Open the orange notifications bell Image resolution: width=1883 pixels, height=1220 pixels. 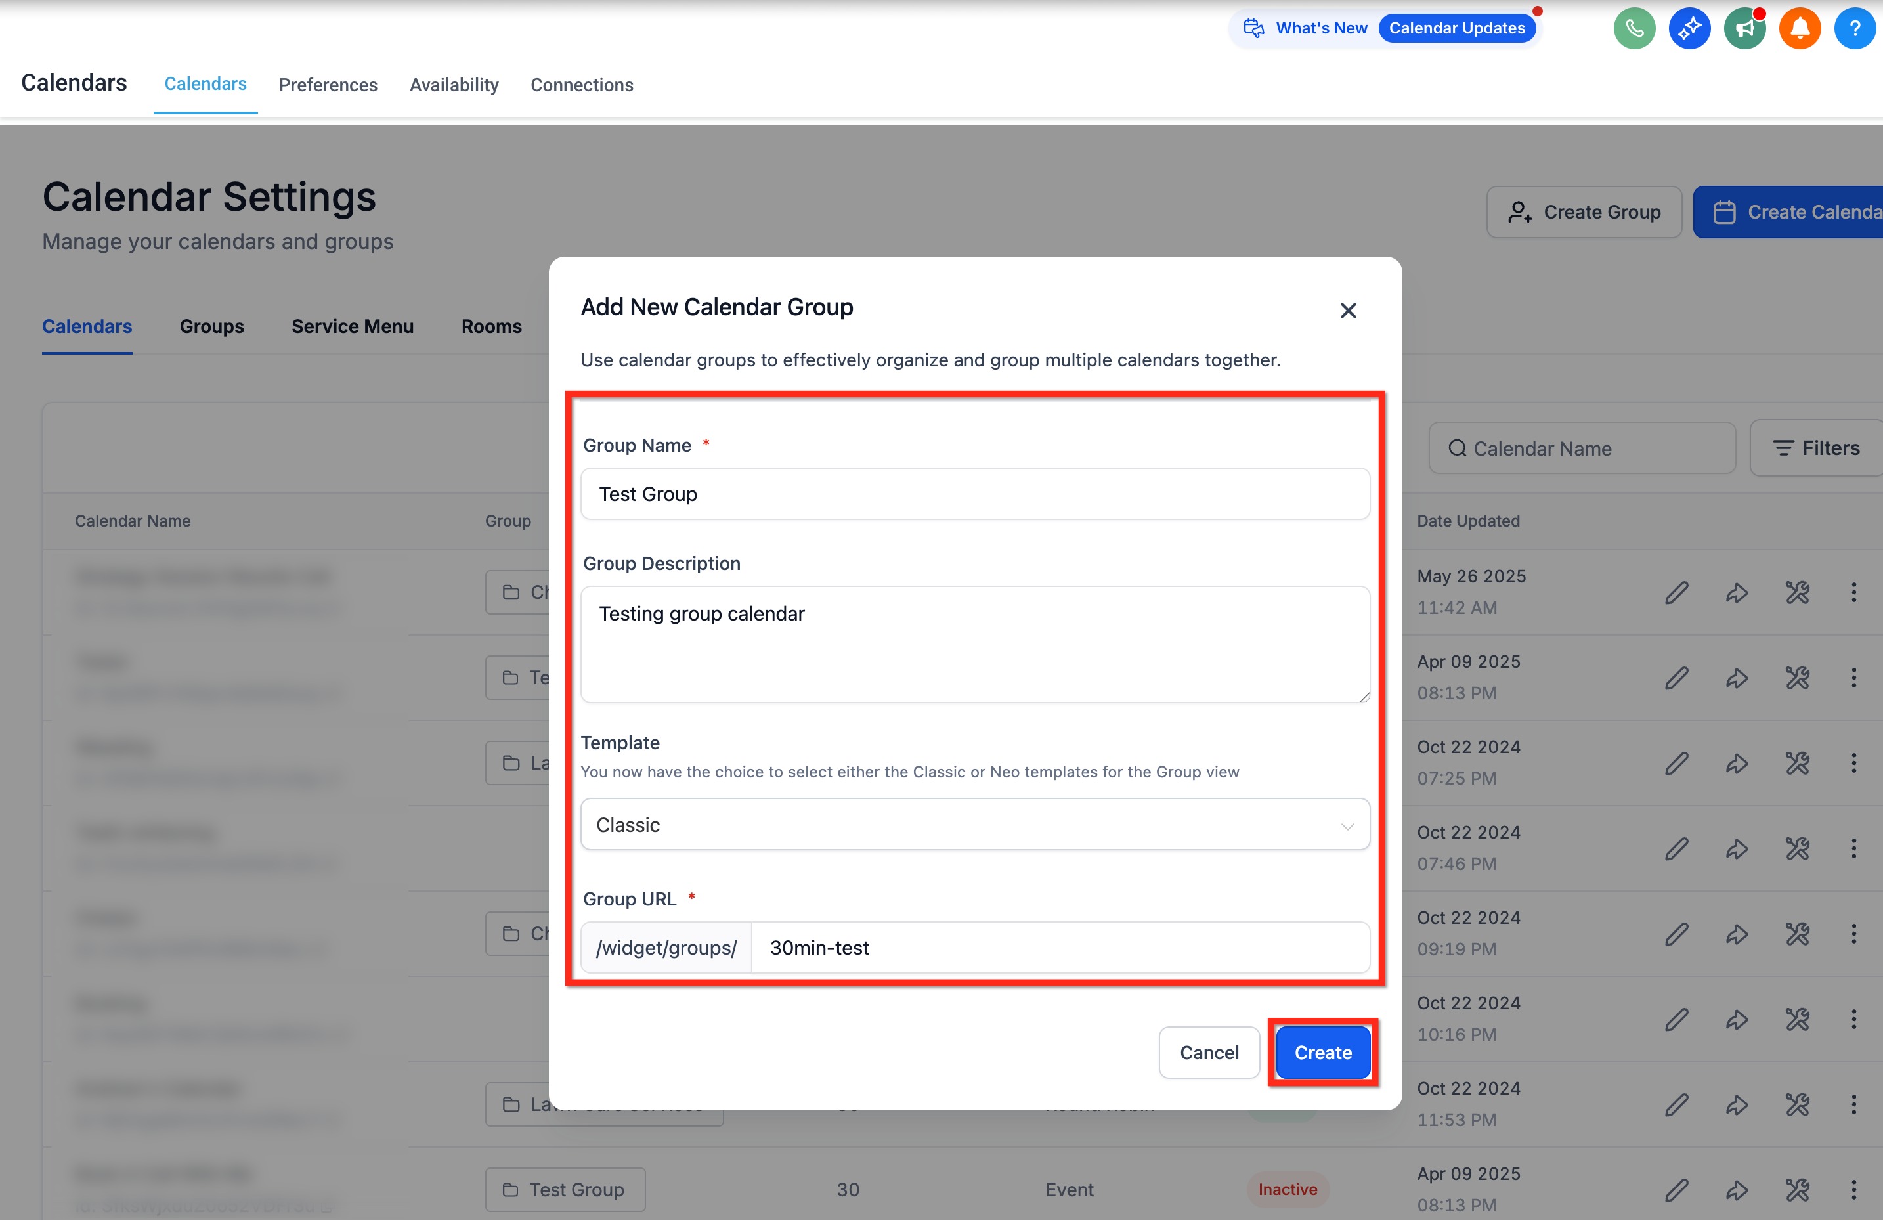click(x=1799, y=28)
